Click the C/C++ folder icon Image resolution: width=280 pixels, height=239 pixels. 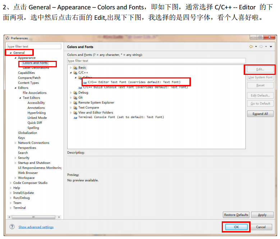click(x=75, y=73)
